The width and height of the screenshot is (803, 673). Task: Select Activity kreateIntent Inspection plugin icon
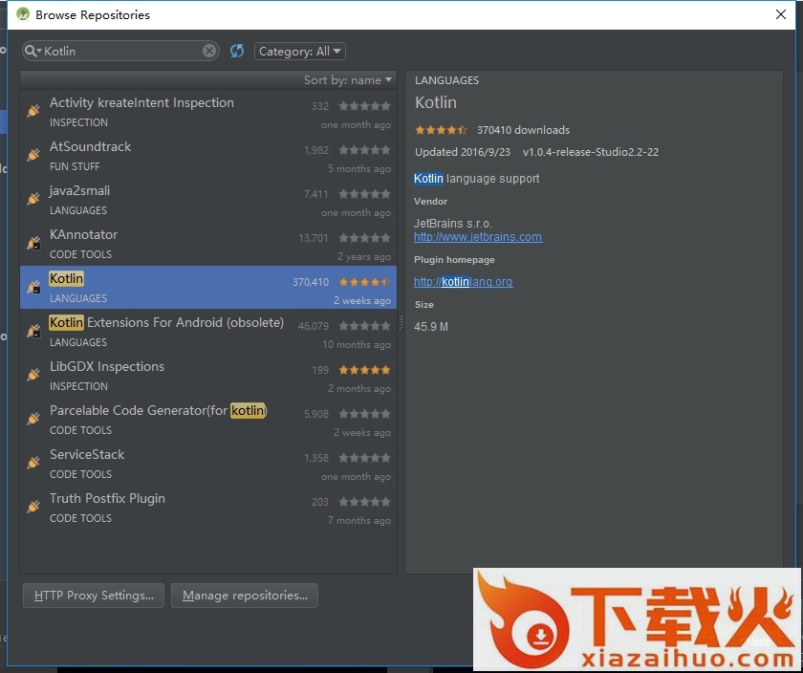(x=33, y=110)
